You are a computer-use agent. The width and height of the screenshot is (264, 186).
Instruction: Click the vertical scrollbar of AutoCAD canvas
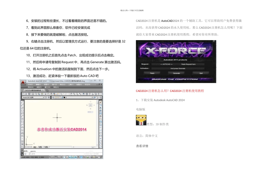[97, 123]
